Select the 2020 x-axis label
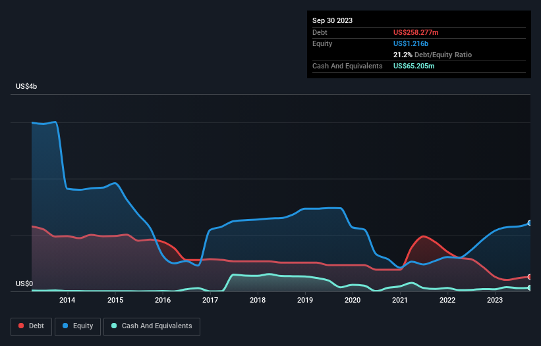Screen dimensions: 541x346 click(x=353, y=300)
